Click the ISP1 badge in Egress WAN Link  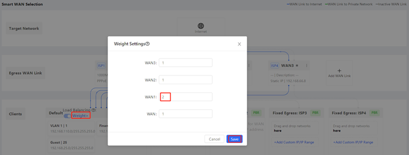(x=101, y=65)
